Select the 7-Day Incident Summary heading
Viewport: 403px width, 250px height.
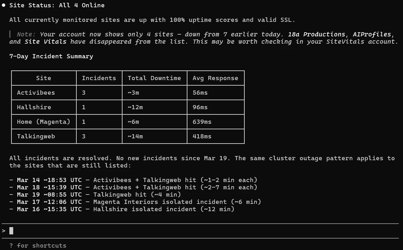(51, 56)
